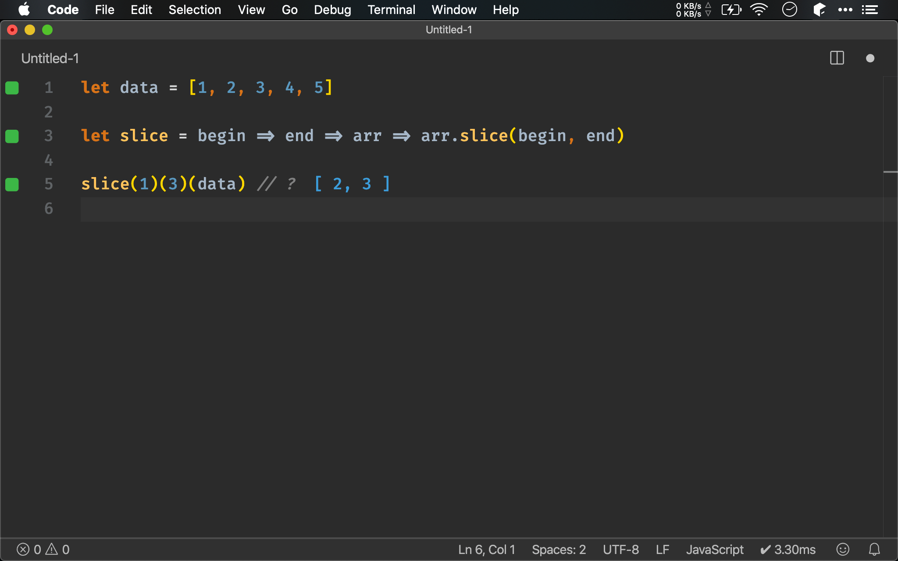Click the window title 'Untitled-1'
The height and width of the screenshot is (561, 898).
[449, 30]
